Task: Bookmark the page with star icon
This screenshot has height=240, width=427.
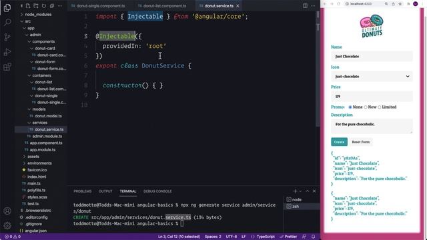Action: click(x=400, y=4)
